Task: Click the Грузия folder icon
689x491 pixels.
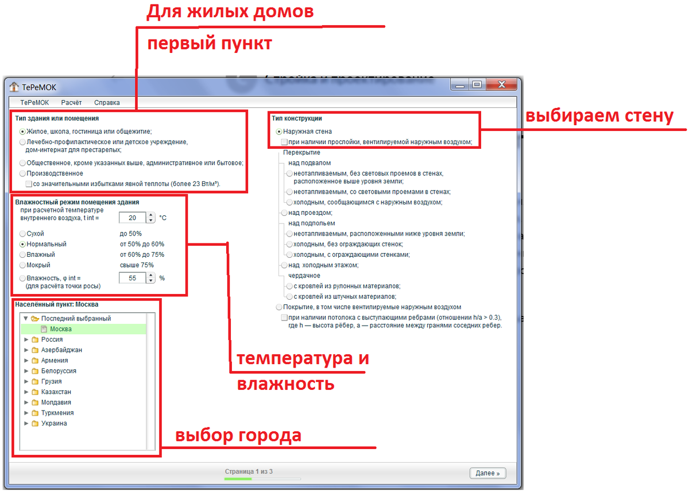Action: pos(35,381)
